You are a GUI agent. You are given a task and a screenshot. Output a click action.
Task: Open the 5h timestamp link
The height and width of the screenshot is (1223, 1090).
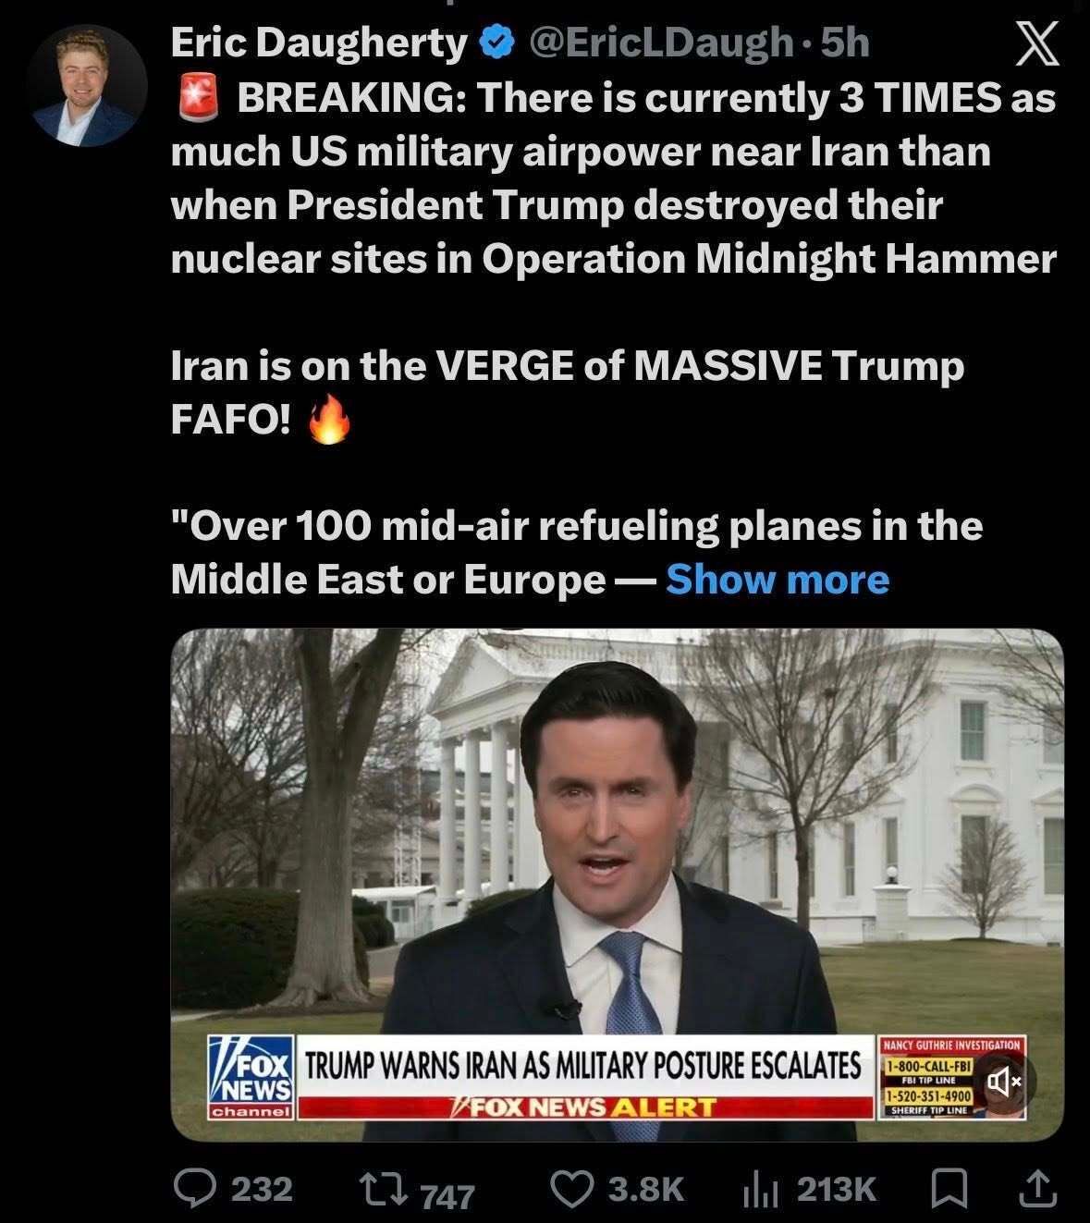846,43
